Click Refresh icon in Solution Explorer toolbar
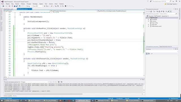The image size is (181, 102). click(x=159, y=11)
